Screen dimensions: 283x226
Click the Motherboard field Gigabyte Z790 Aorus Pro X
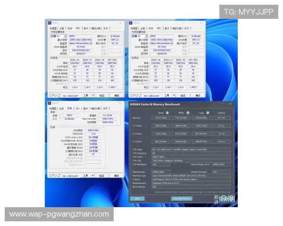(191, 183)
